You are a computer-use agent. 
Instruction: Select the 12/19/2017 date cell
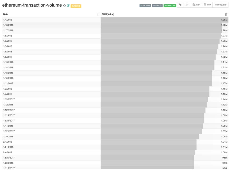click(51, 115)
